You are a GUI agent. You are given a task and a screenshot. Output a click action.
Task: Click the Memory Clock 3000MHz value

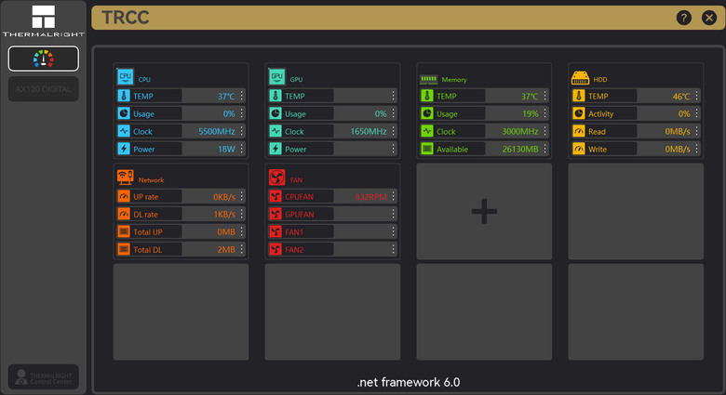click(520, 131)
